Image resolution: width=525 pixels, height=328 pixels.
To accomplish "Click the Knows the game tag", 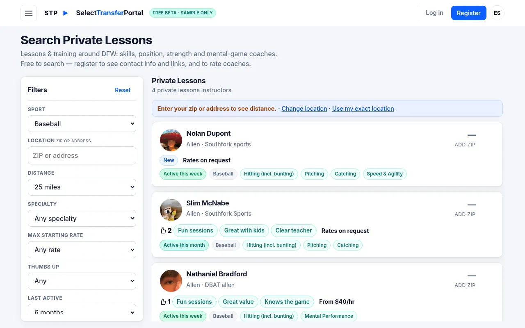I will 287,302.
